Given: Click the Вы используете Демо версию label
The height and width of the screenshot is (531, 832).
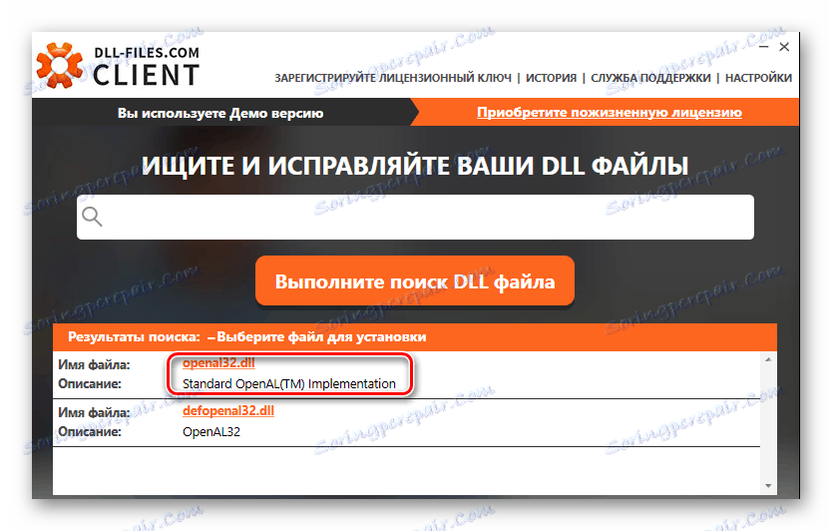Looking at the screenshot, I should tap(220, 113).
